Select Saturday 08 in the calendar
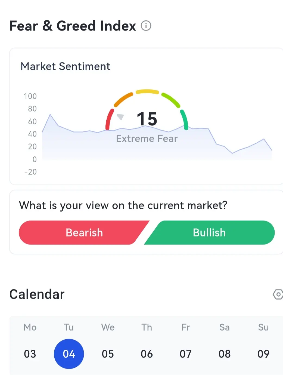The image size is (283, 375). coord(225,354)
